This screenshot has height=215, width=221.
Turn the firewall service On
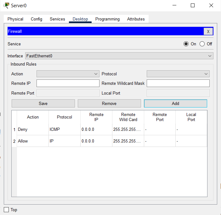point(186,44)
